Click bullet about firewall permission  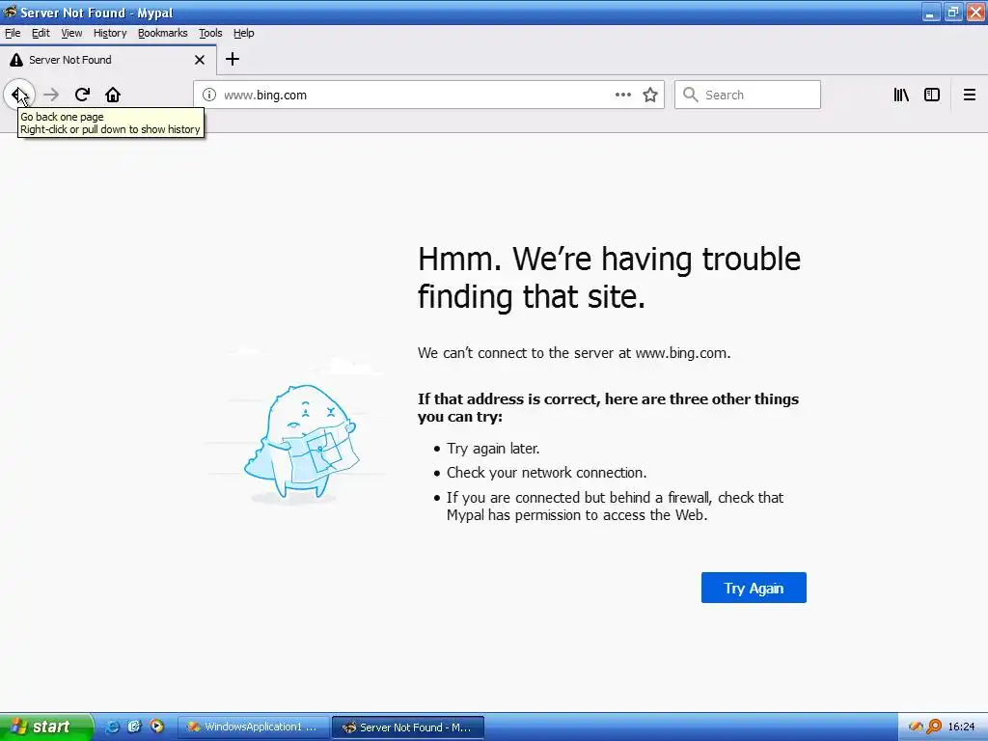click(x=615, y=506)
